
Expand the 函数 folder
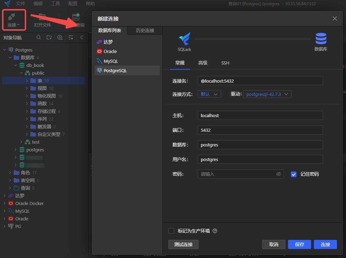[27, 104]
